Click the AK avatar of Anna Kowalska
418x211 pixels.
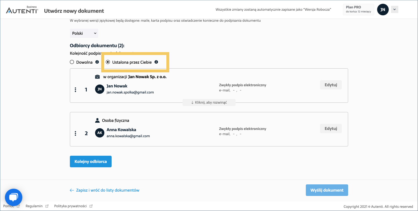[x=100, y=133]
